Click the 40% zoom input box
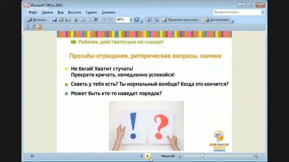 click(123, 20)
